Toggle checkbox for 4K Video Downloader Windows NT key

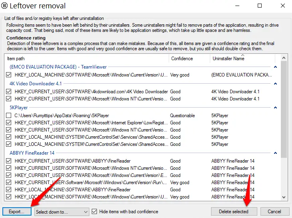[8, 99]
